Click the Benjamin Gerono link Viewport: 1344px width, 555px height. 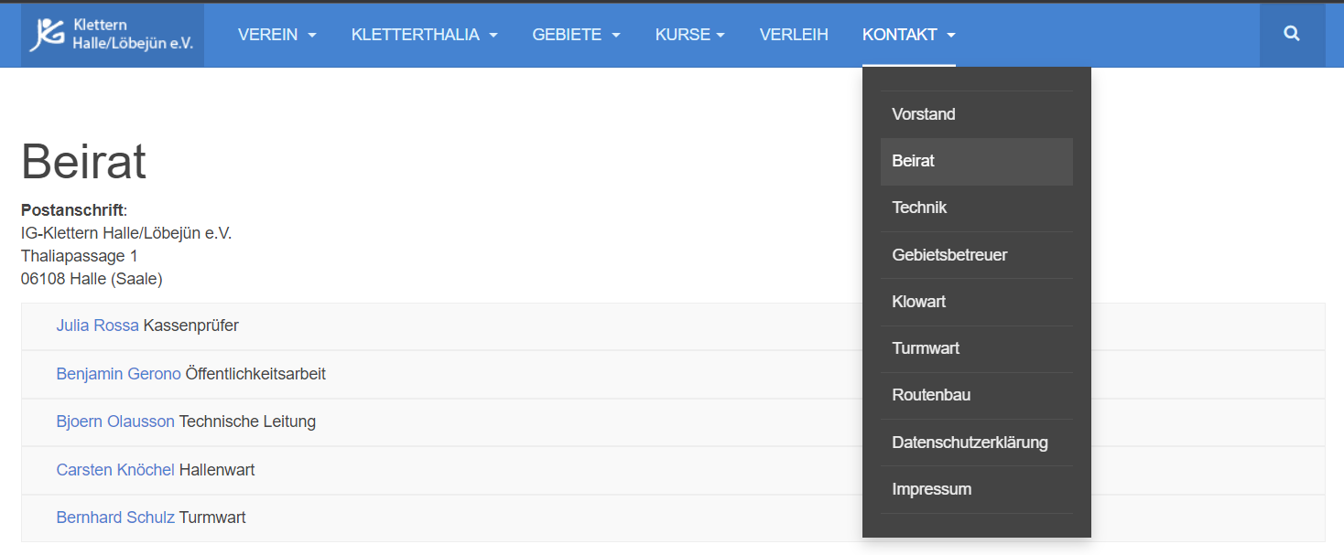coord(118,374)
